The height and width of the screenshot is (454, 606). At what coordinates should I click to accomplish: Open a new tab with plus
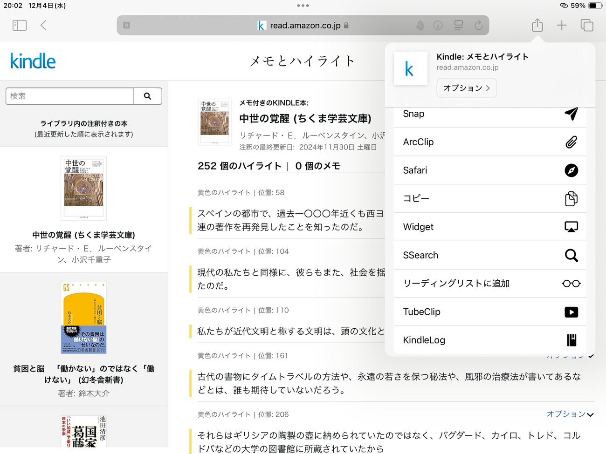pyautogui.click(x=562, y=25)
